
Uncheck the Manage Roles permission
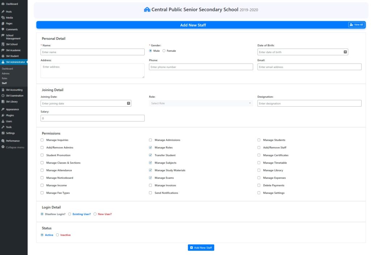tap(150, 148)
